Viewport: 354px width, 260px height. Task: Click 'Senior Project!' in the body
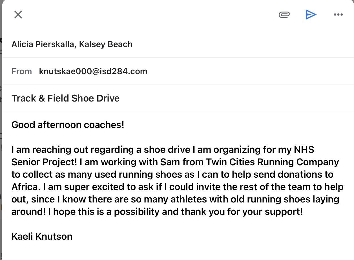(x=44, y=162)
